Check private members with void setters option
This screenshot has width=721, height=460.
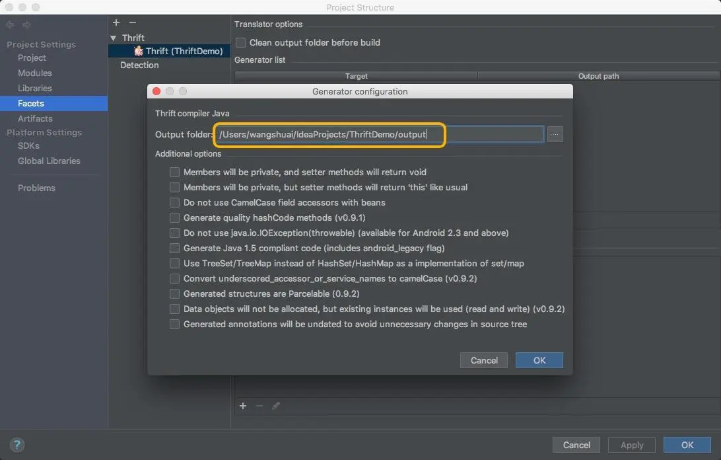pyautogui.click(x=174, y=172)
